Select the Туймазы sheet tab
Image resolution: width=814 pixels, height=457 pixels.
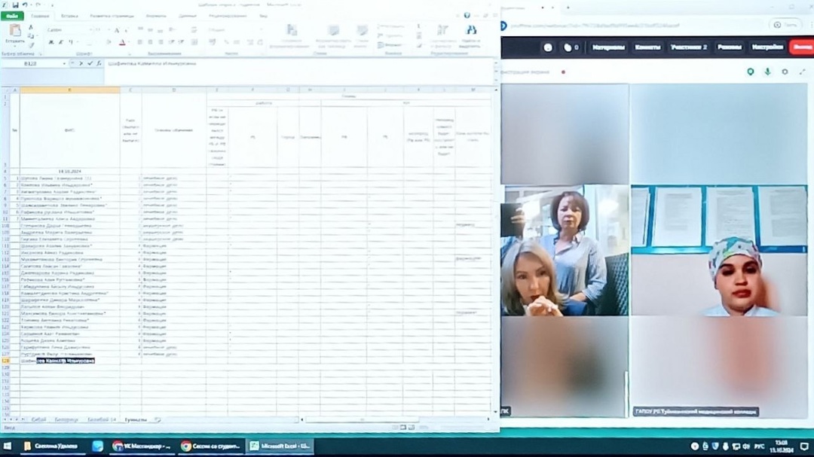(136, 419)
